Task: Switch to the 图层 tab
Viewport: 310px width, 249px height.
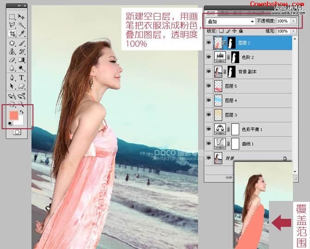Action: 211,13
